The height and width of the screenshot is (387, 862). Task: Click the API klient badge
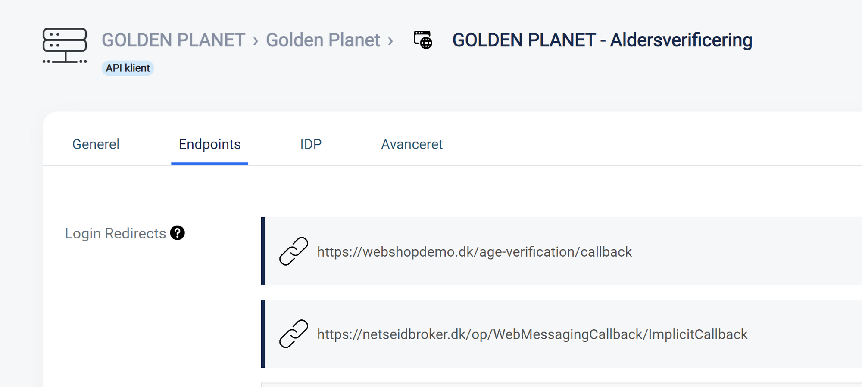pos(128,68)
